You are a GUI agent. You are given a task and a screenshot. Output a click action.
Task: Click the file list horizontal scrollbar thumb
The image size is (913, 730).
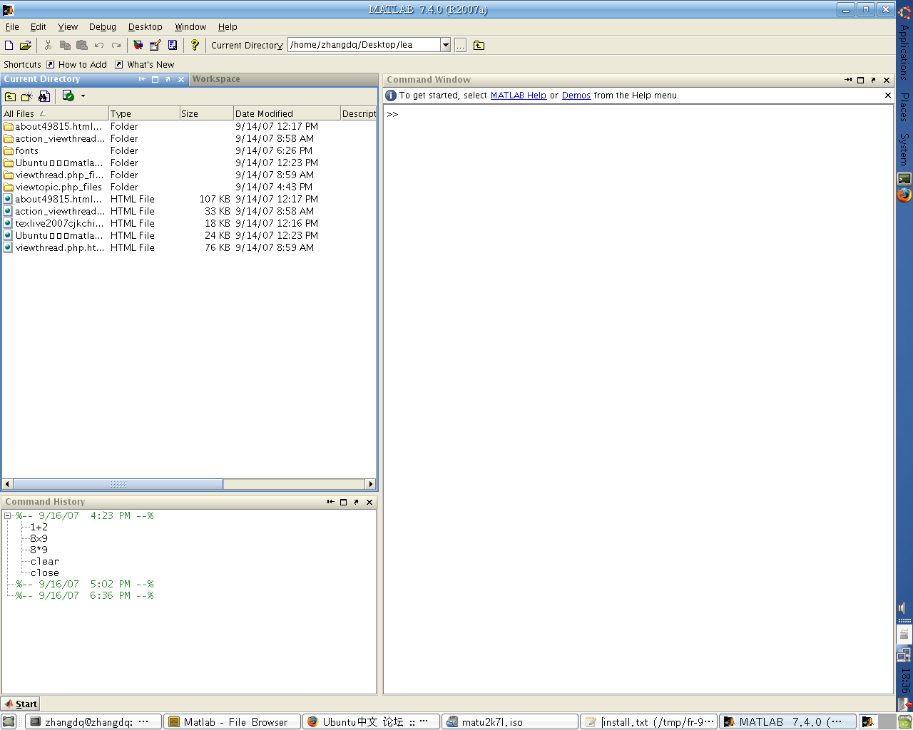[x=118, y=484]
